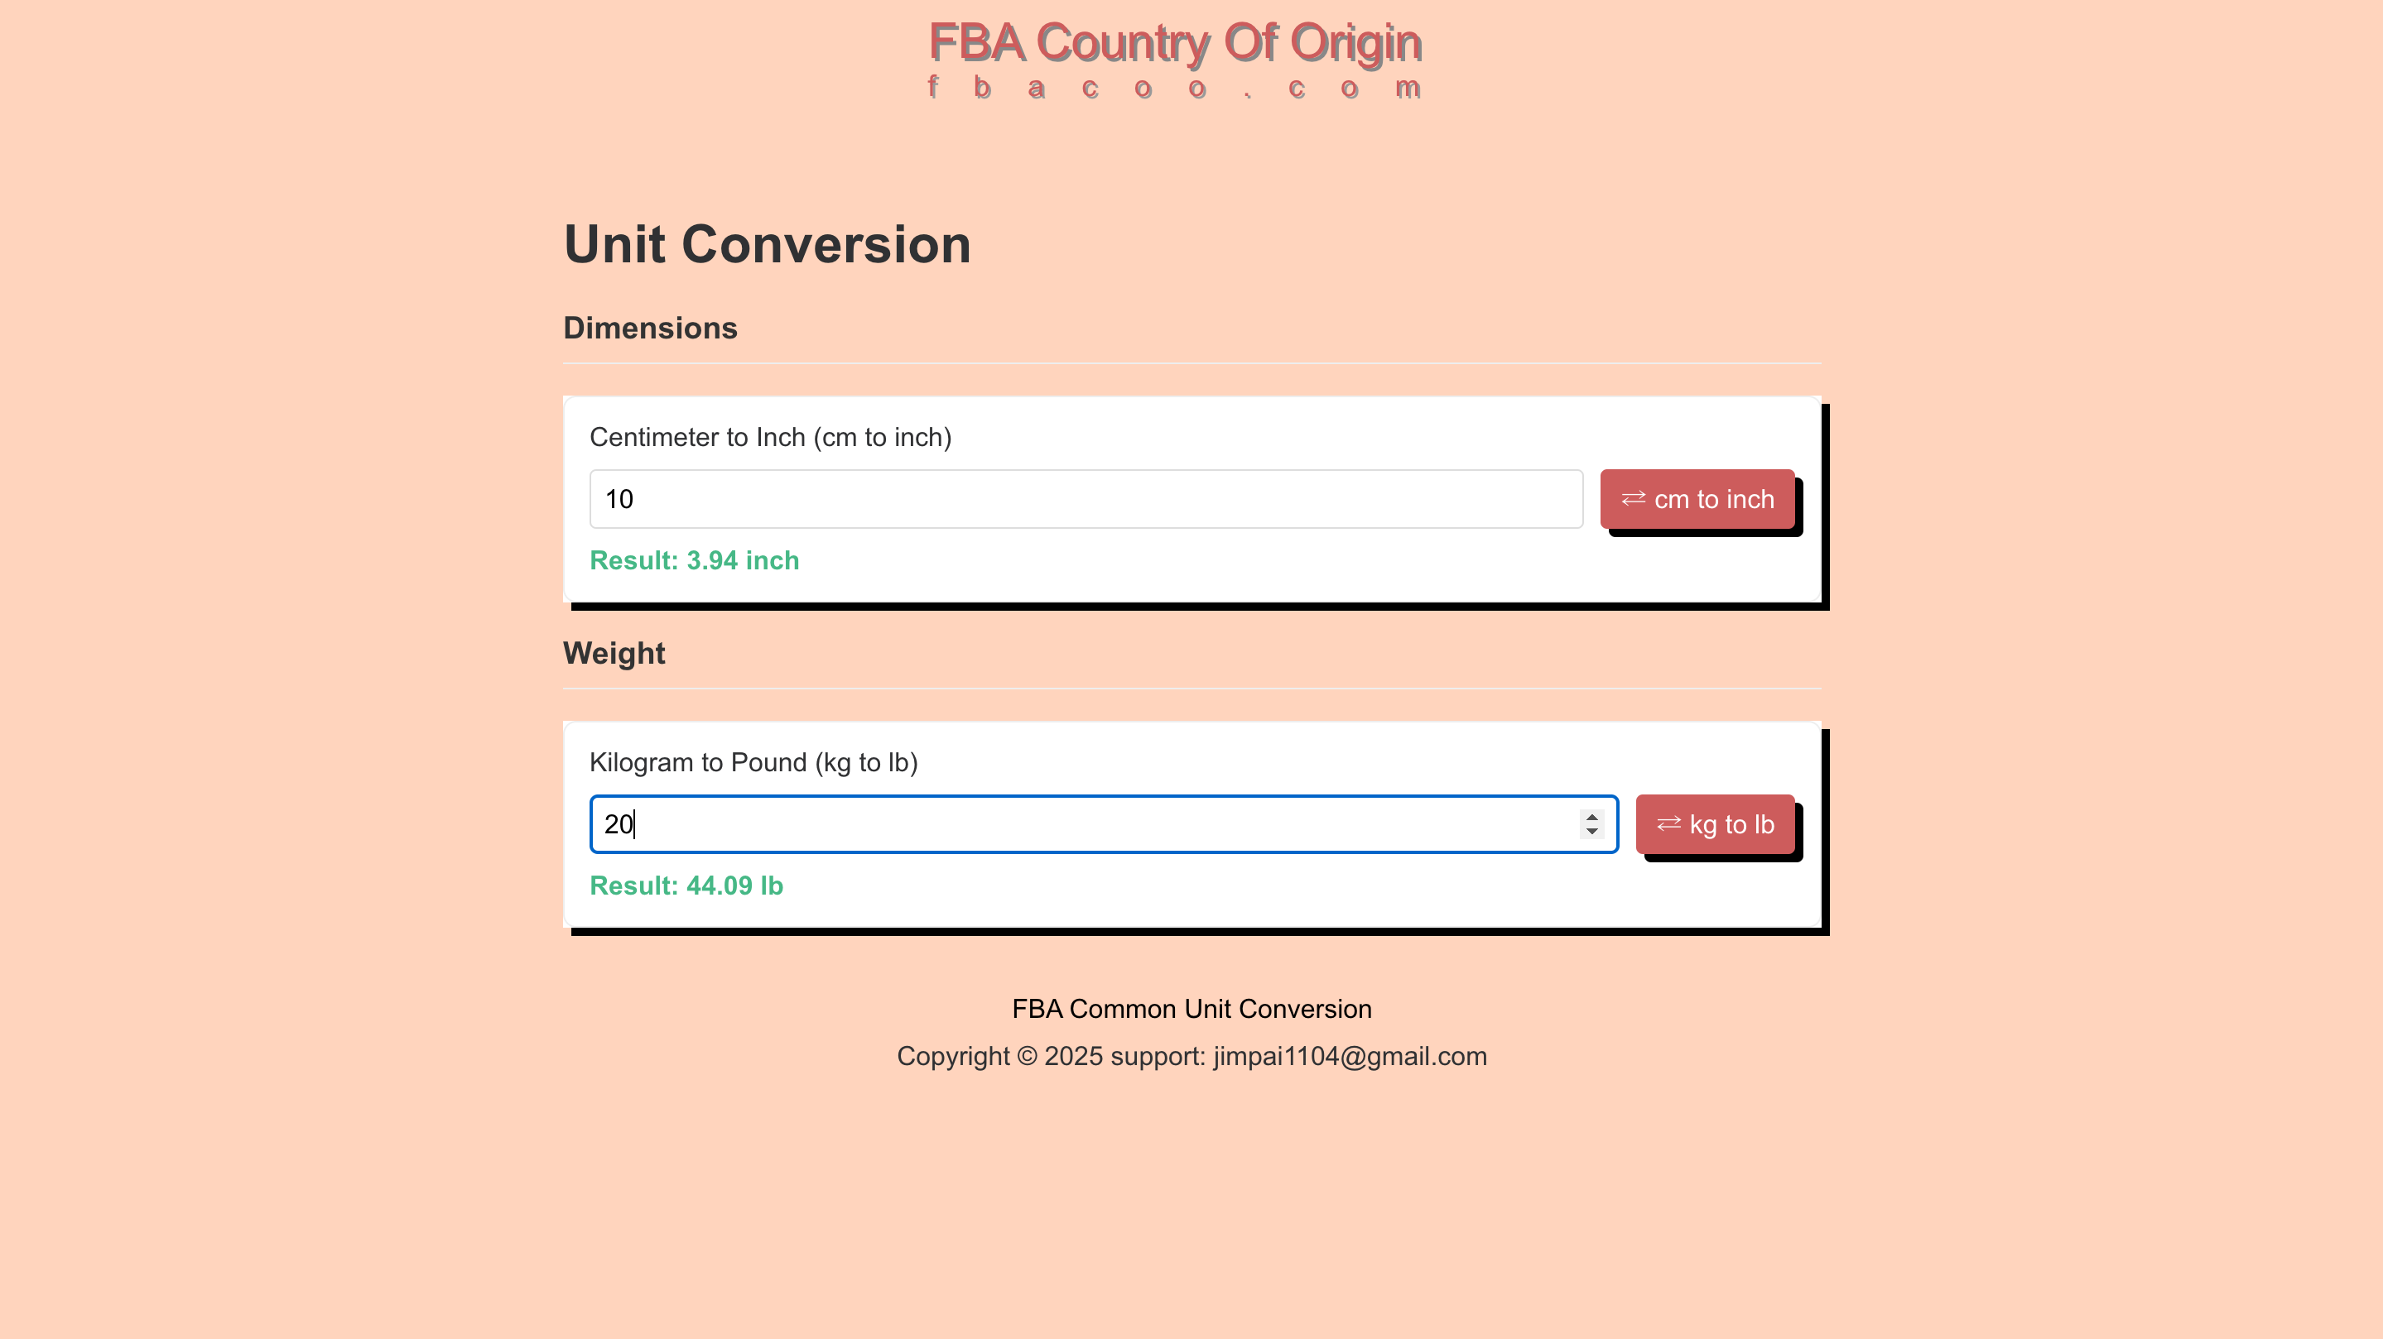Select the Result: 44.09 lb text
The image size is (2383, 1339).
(686, 885)
